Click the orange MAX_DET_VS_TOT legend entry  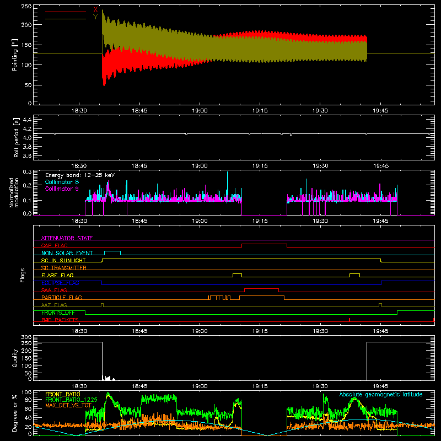pos(68,405)
